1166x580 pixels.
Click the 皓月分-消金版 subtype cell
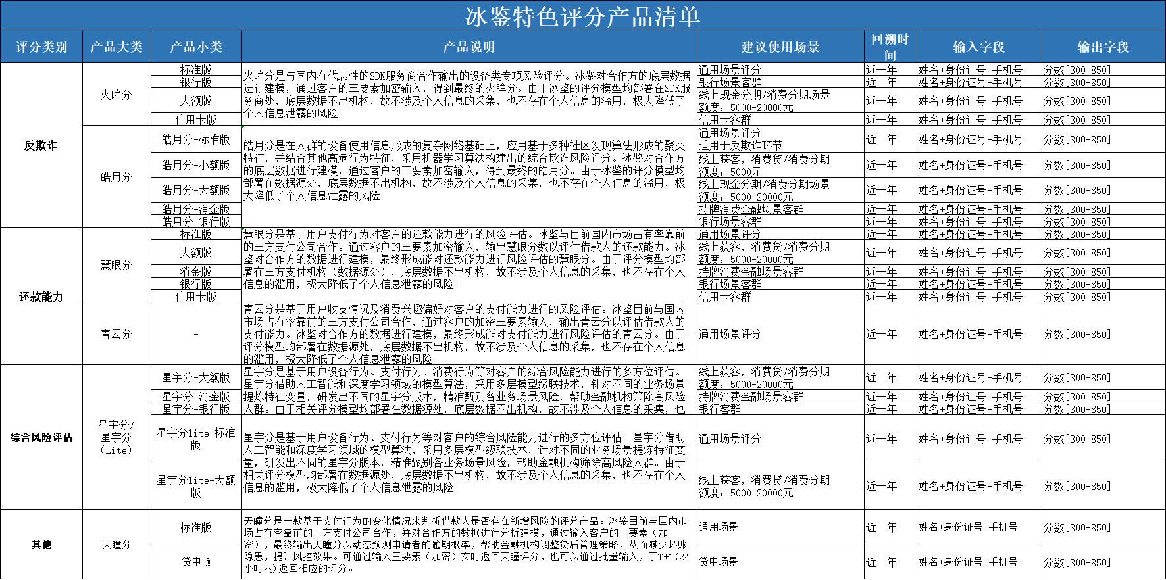tap(196, 209)
